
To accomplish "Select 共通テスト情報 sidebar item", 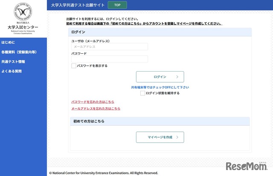I will pyautogui.click(x=13, y=61).
